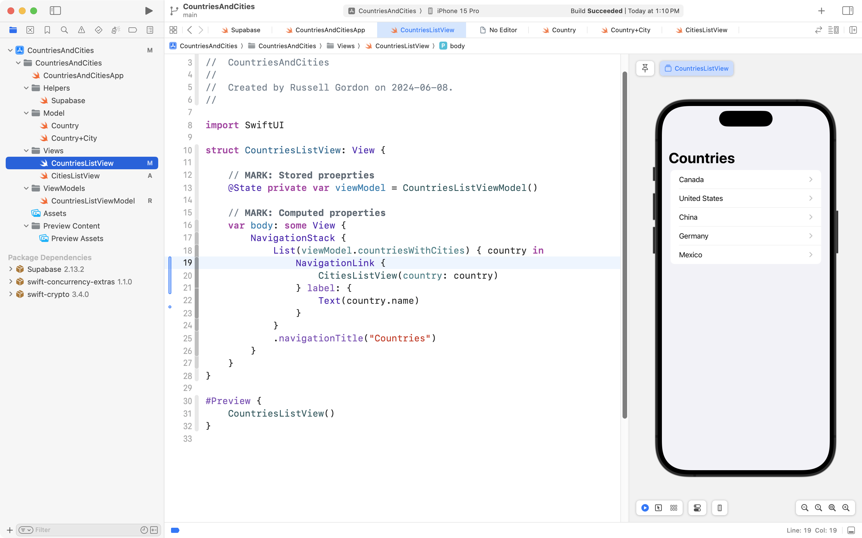Toggle the inspector panel on right
Image resolution: width=862 pixels, height=538 pixels.
coord(847,11)
